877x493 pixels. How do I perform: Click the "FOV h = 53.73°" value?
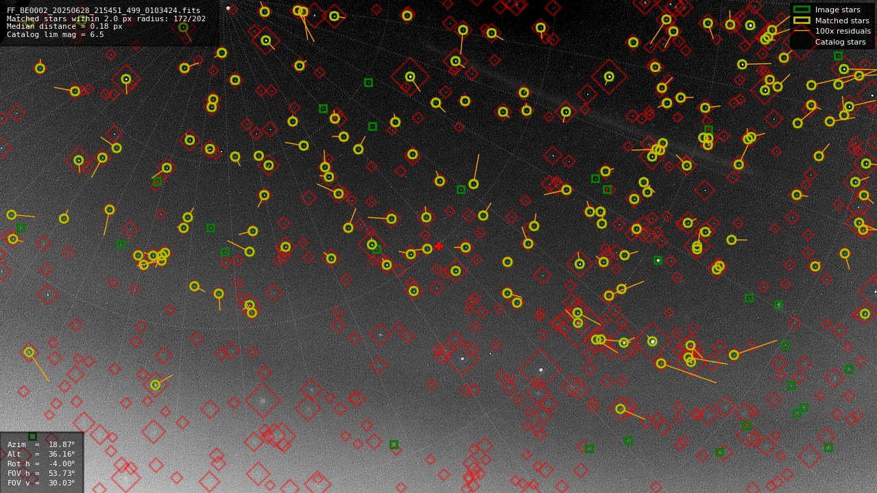(41, 474)
